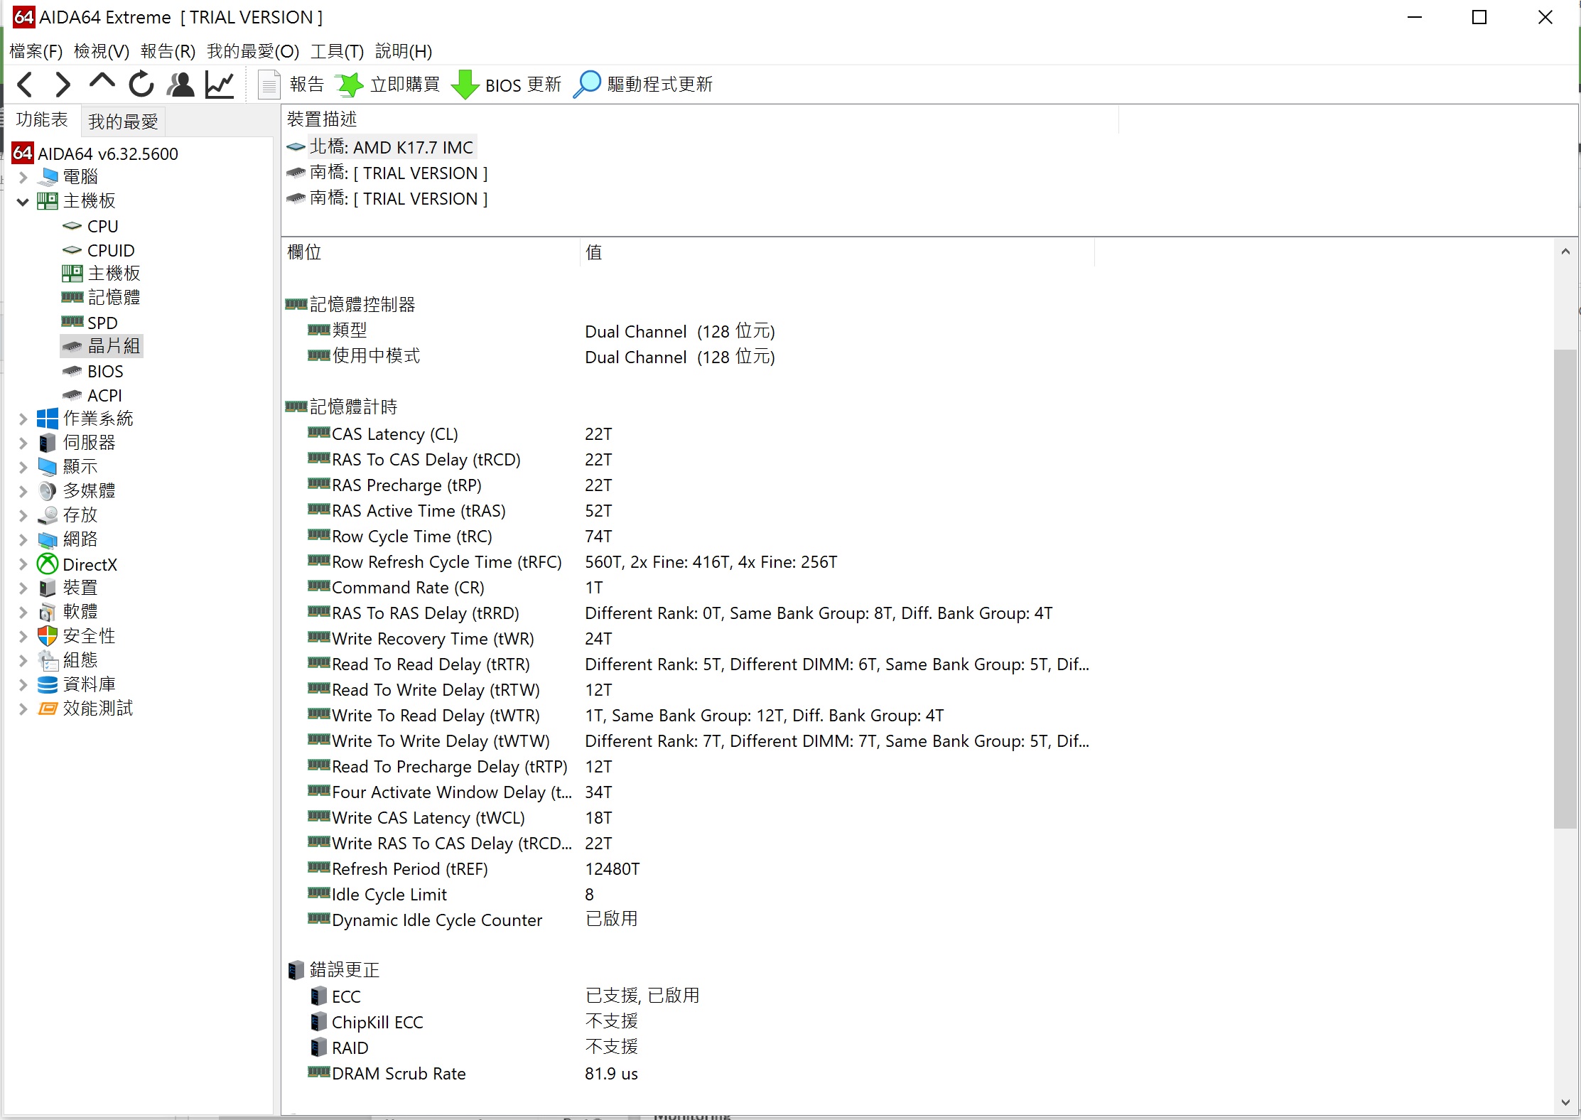This screenshot has width=1581, height=1120.
Task: Select the Row Cycle Time (tRC) row
Action: [x=686, y=537]
